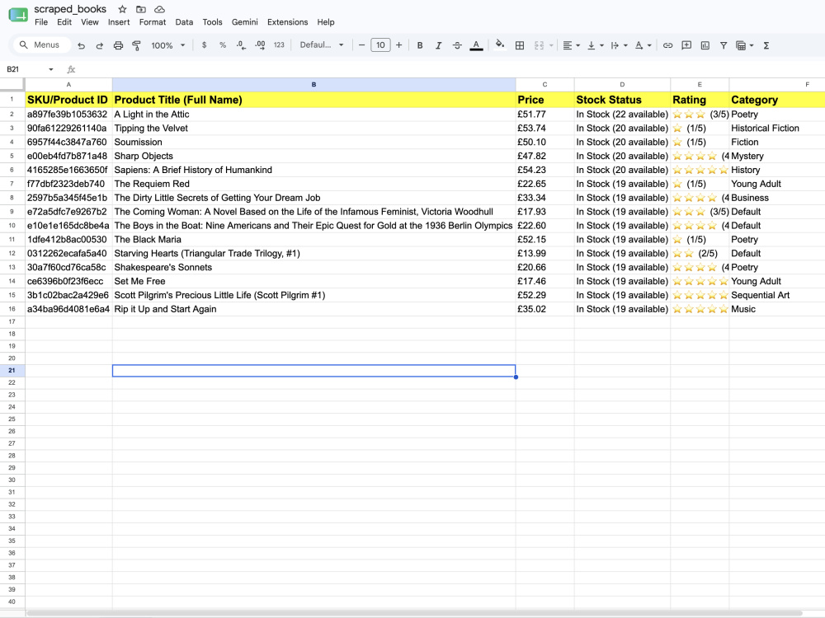This screenshot has height=618, width=825.
Task: Click the 'Set Me Free' title cell
Action: click(x=313, y=281)
